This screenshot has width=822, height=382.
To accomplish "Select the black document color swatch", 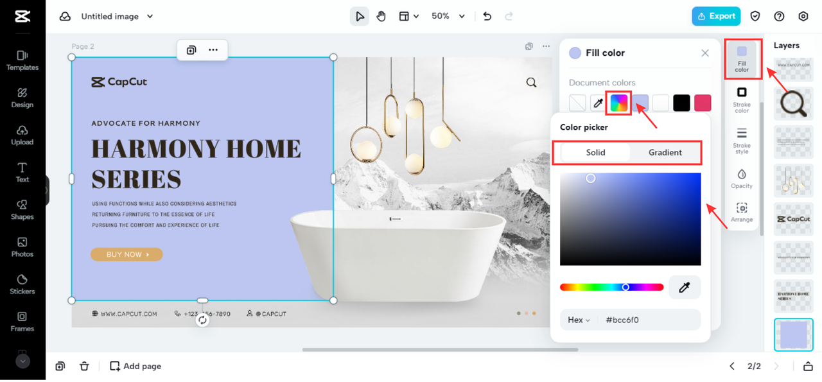I will (x=682, y=103).
